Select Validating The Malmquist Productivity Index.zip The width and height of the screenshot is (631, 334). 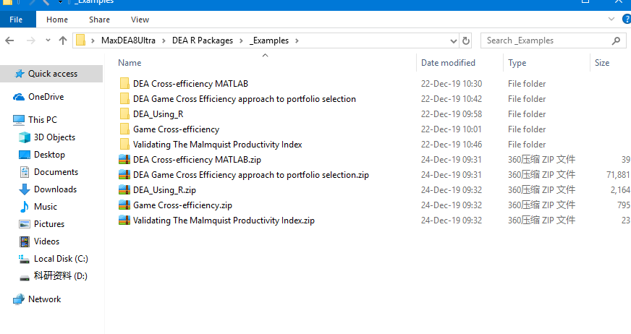pos(224,220)
